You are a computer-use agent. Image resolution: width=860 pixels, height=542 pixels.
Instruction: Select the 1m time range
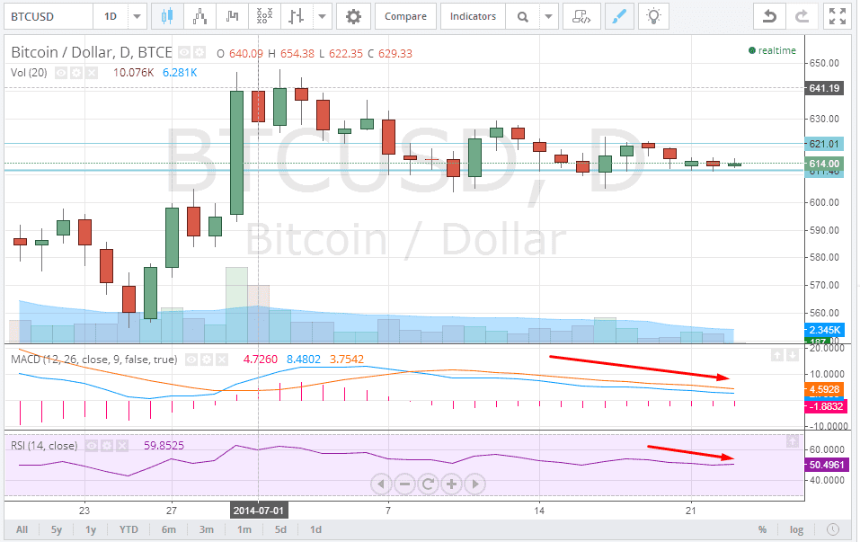(244, 529)
